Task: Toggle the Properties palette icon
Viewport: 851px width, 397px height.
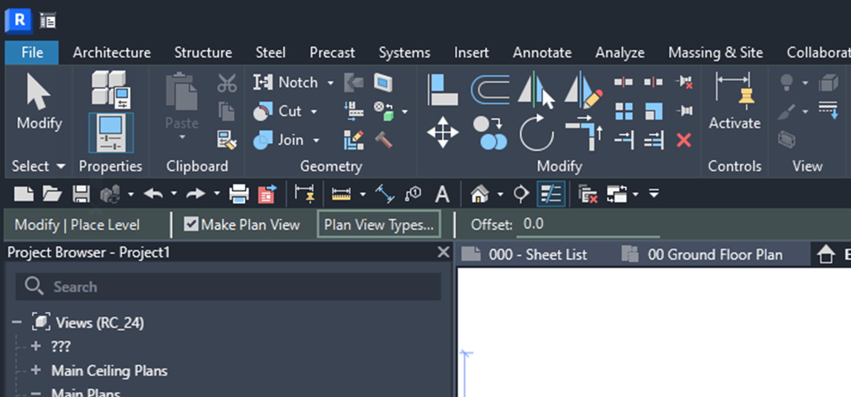Action: point(111,133)
